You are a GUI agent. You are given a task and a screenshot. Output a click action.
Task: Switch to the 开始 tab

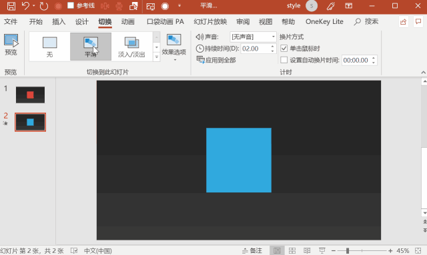click(x=35, y=21)
